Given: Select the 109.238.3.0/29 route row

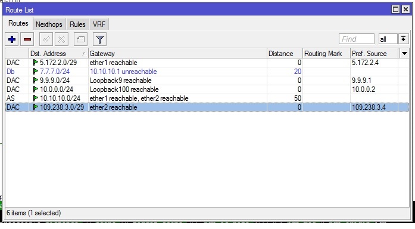Looking at the screenshot, I should (207, 107).
